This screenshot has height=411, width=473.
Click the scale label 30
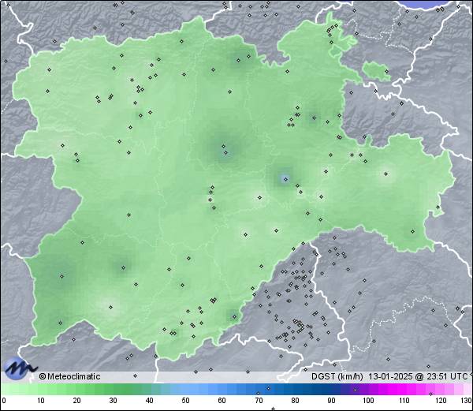click(x=113, y=401)
